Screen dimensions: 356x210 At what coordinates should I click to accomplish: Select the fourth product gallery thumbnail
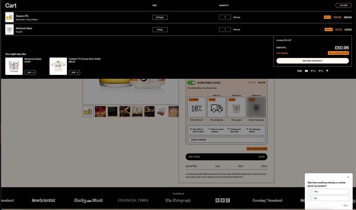click(x=125, y=112)
